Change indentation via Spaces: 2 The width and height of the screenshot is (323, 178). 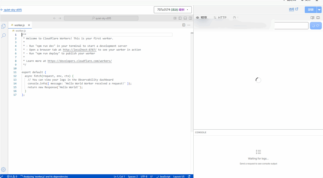[133, 176]
